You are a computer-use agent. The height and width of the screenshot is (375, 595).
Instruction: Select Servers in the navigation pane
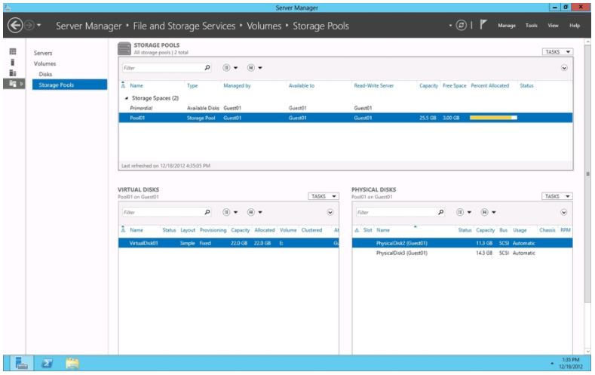pyautogui.click(x=43, y=53)
